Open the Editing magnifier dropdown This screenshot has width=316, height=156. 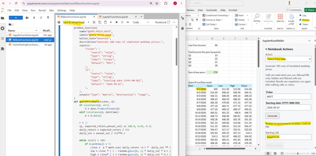257,19
